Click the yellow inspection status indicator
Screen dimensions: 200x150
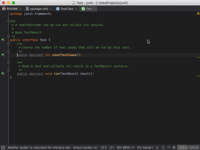coord(198,13)
